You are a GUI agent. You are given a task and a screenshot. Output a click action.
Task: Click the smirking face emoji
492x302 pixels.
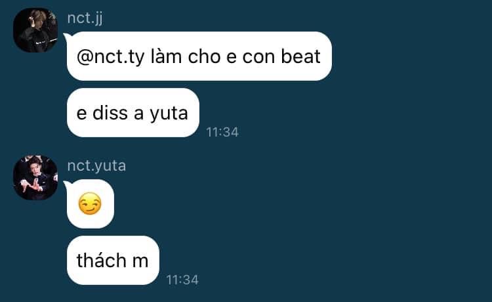[x=90, y=204]
